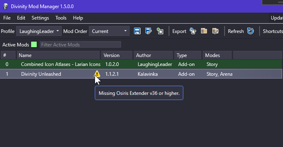Click the skull app icon in title bar

[x=6, y=7]
